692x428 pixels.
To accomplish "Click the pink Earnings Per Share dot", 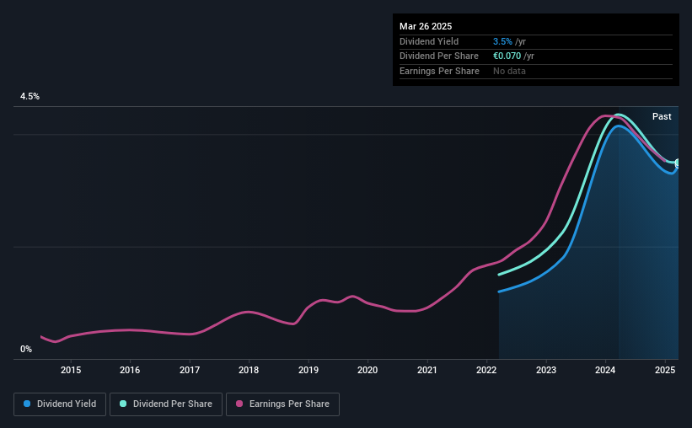I will 239,404.
